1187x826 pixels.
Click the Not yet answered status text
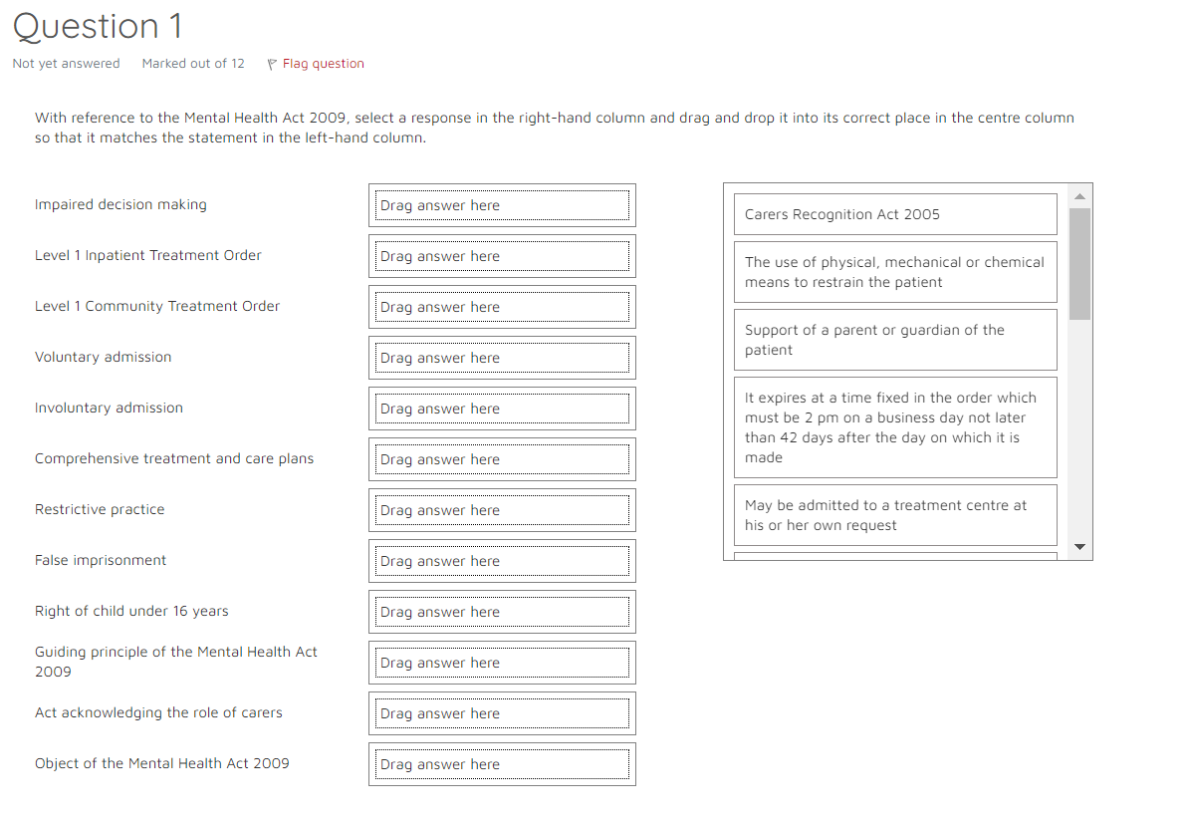coord(66,63)
